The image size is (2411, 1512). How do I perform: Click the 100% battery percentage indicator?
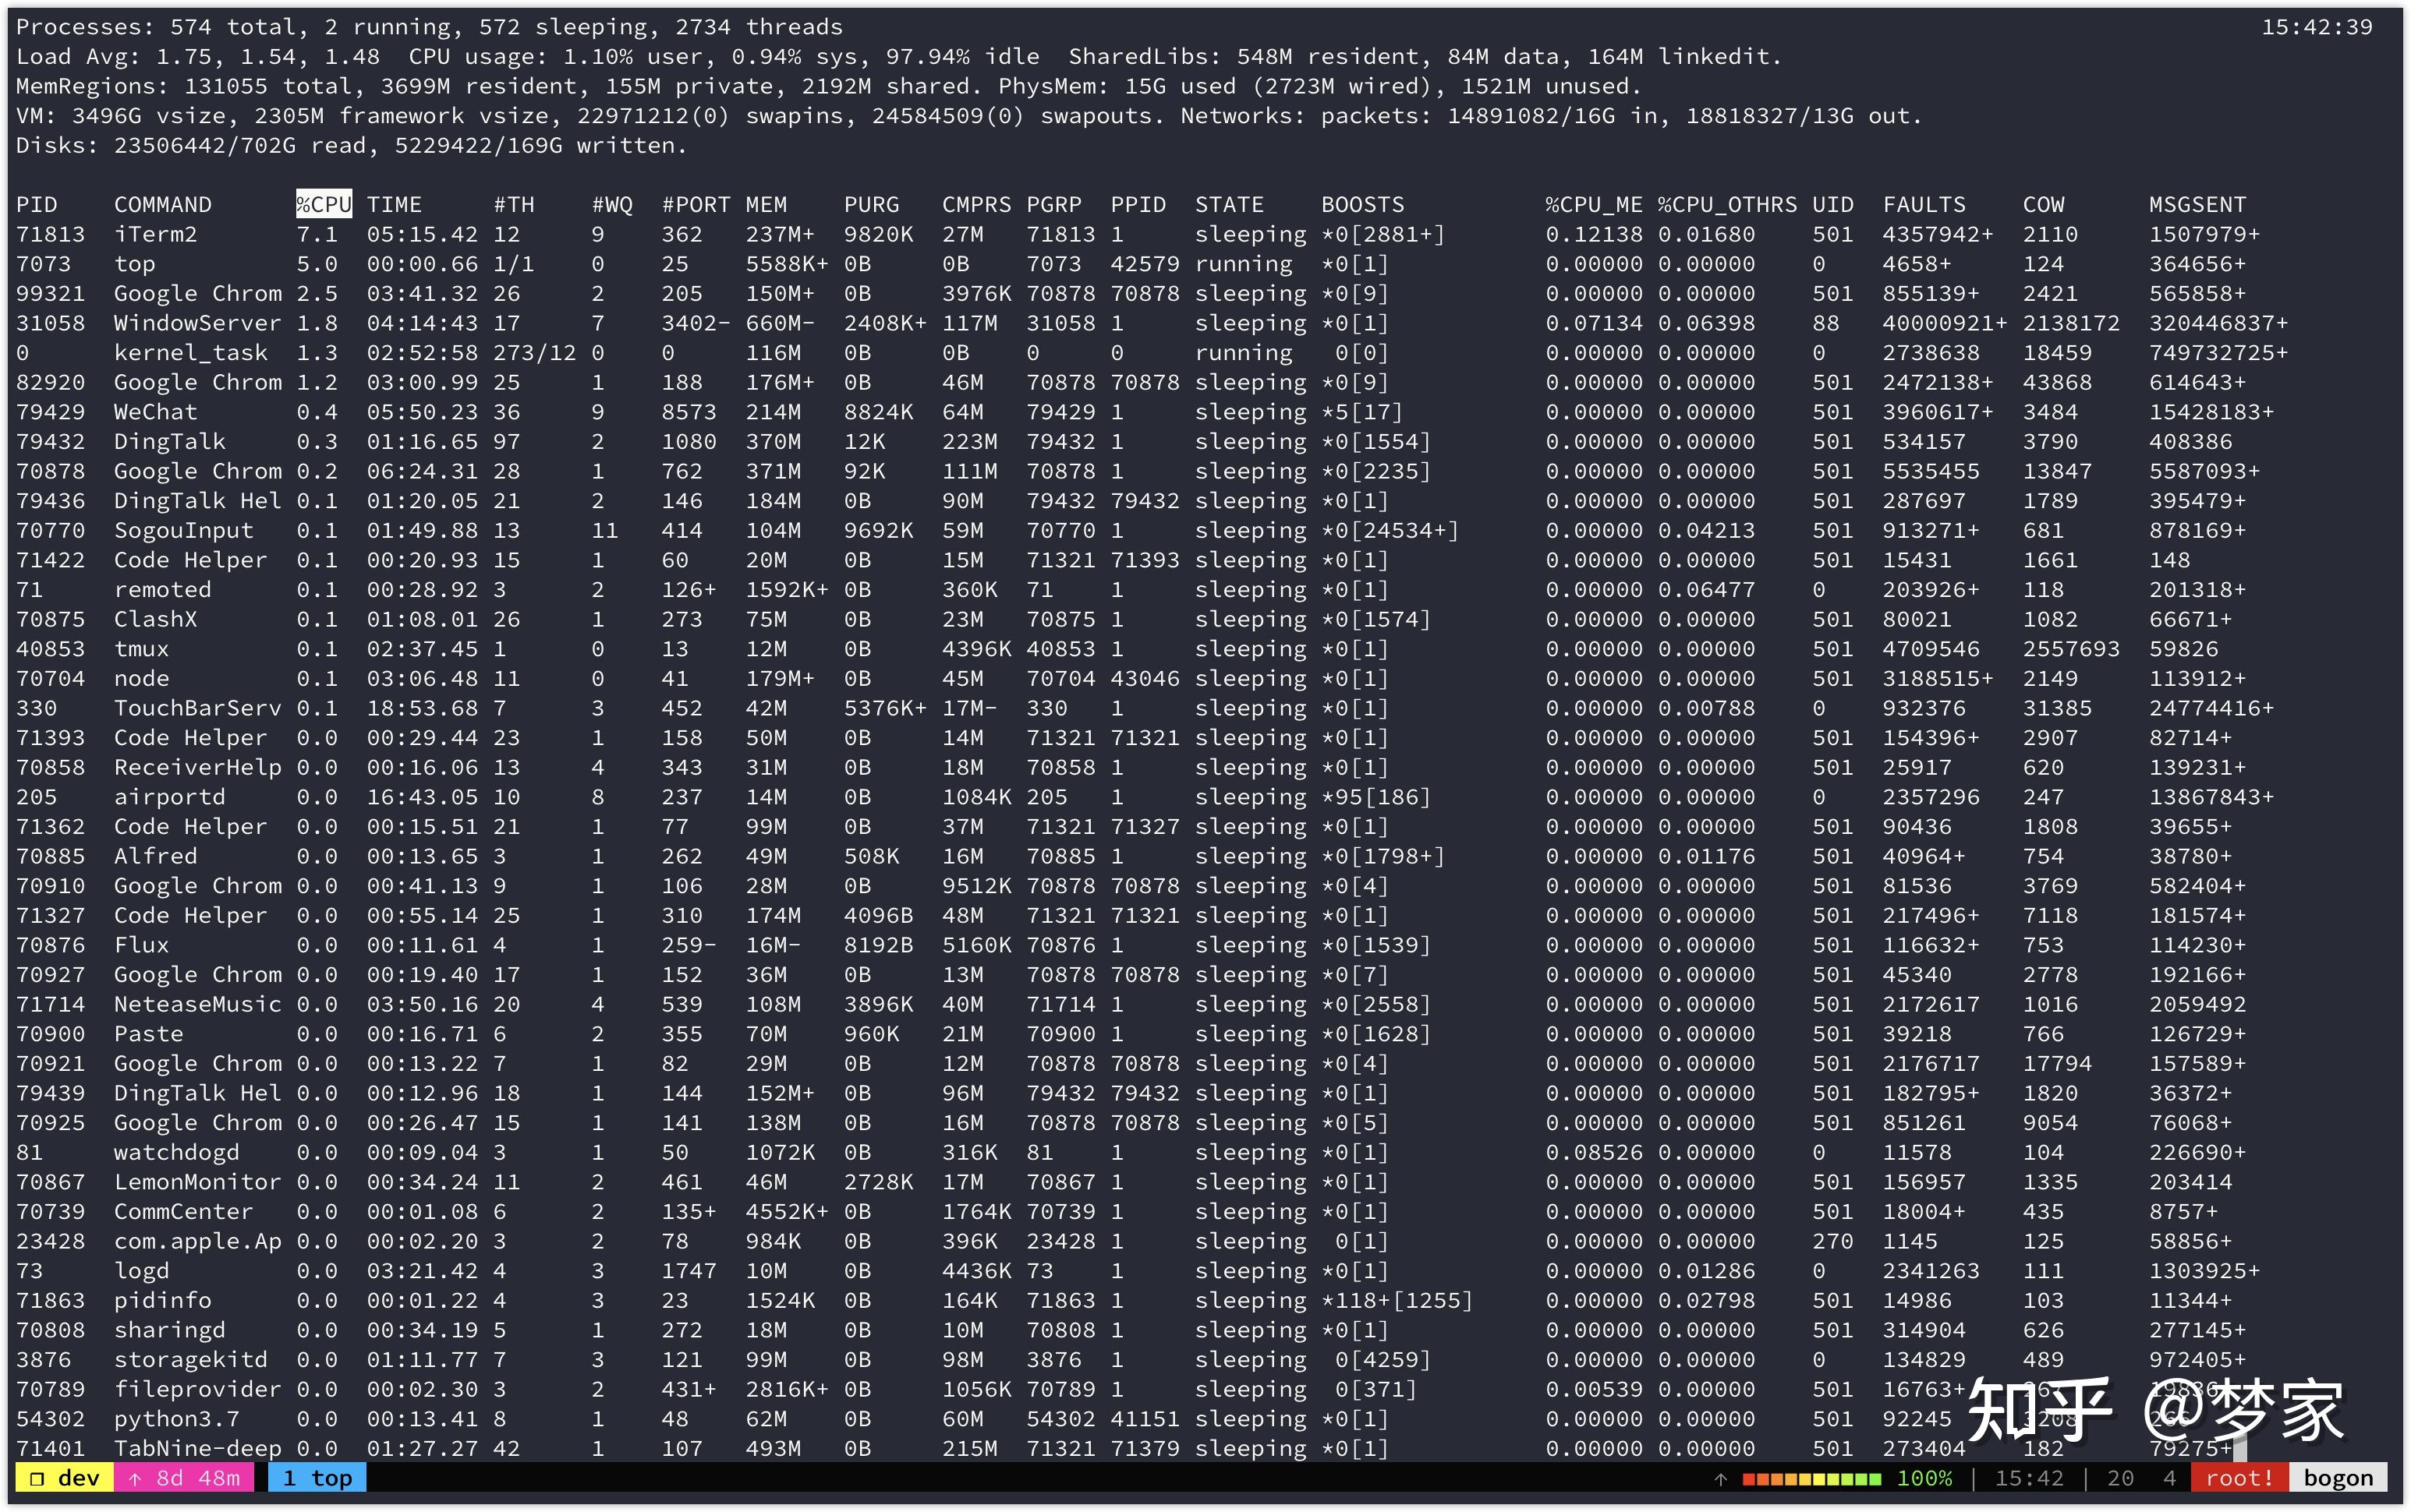[1924, 1478]
